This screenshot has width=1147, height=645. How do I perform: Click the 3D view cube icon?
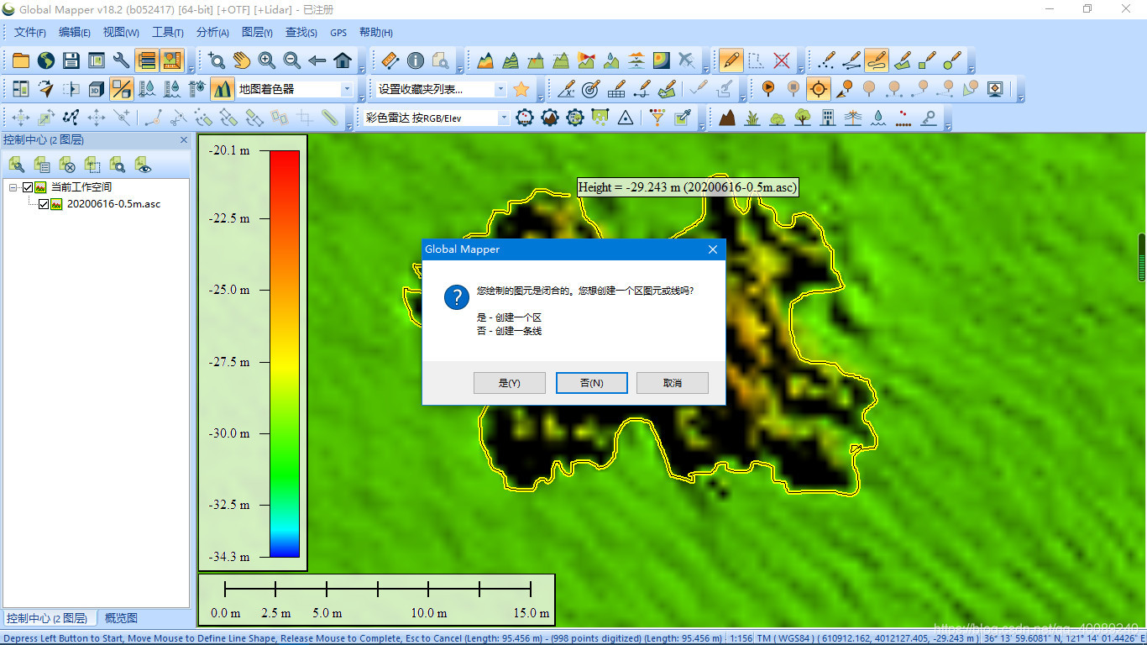tap(97, 89)
